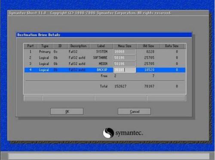The height and width of the screenshot is (160, 215).
Task: Click the Destination Drive Details title bar
Action: [104, 35]
